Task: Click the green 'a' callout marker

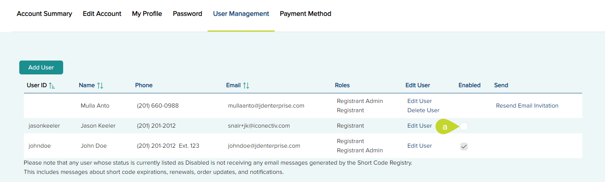Action: (445, 126)
